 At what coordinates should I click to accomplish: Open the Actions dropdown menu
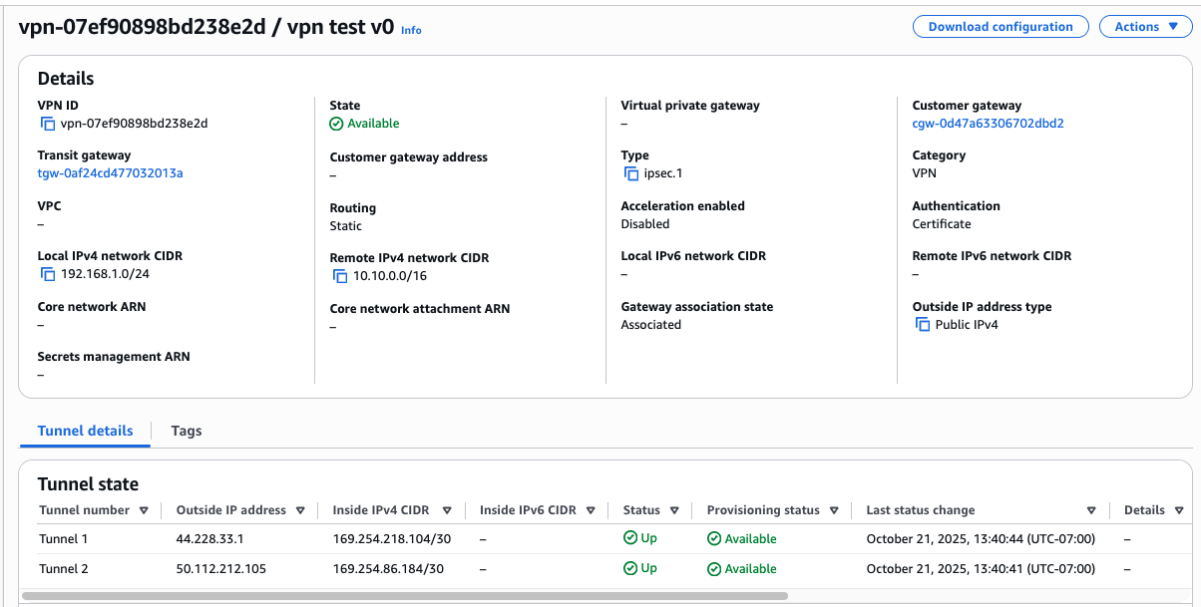pos(1145,27)
